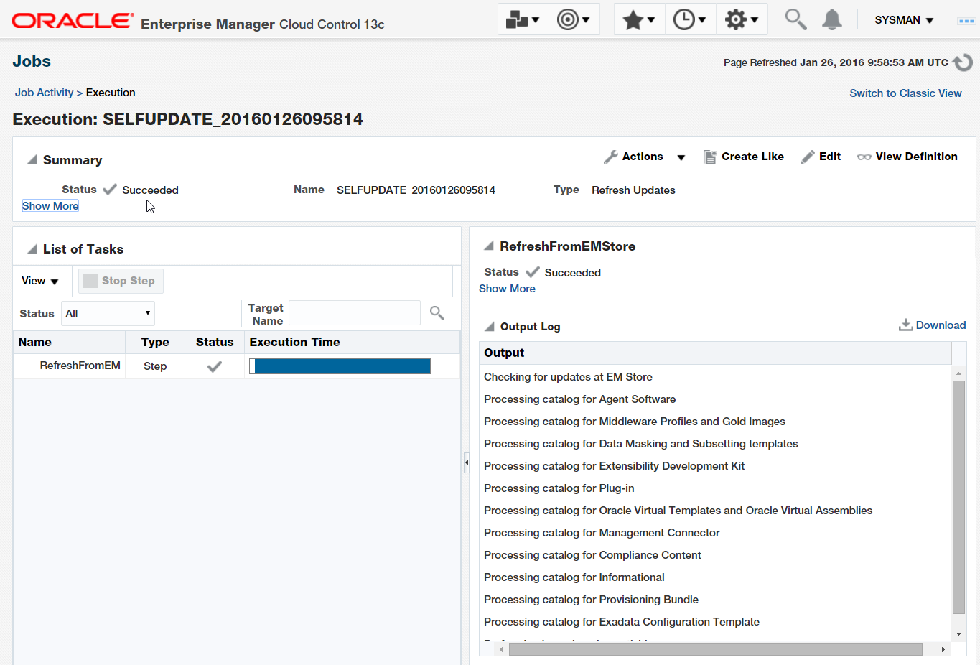The image size is (980, 665).
Task: Refresh the page with the refresh icon
Action: [963, 62]
